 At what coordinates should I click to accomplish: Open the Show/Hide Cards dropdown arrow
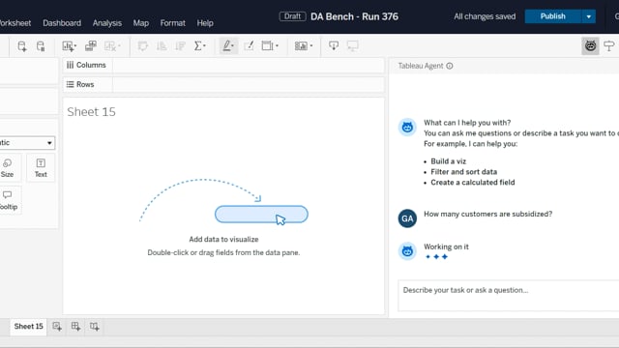[311, 46]
